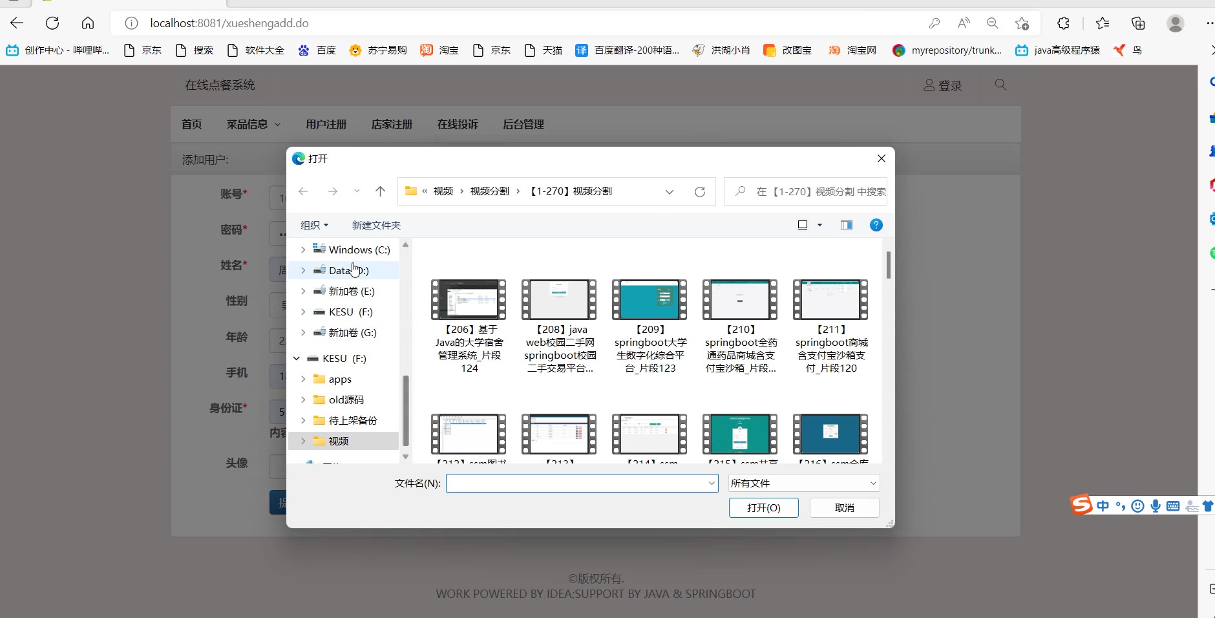Screen dimensions: 1215x618
Task: Click the up-directory arrow in file dialog
Action: (380, 191)
